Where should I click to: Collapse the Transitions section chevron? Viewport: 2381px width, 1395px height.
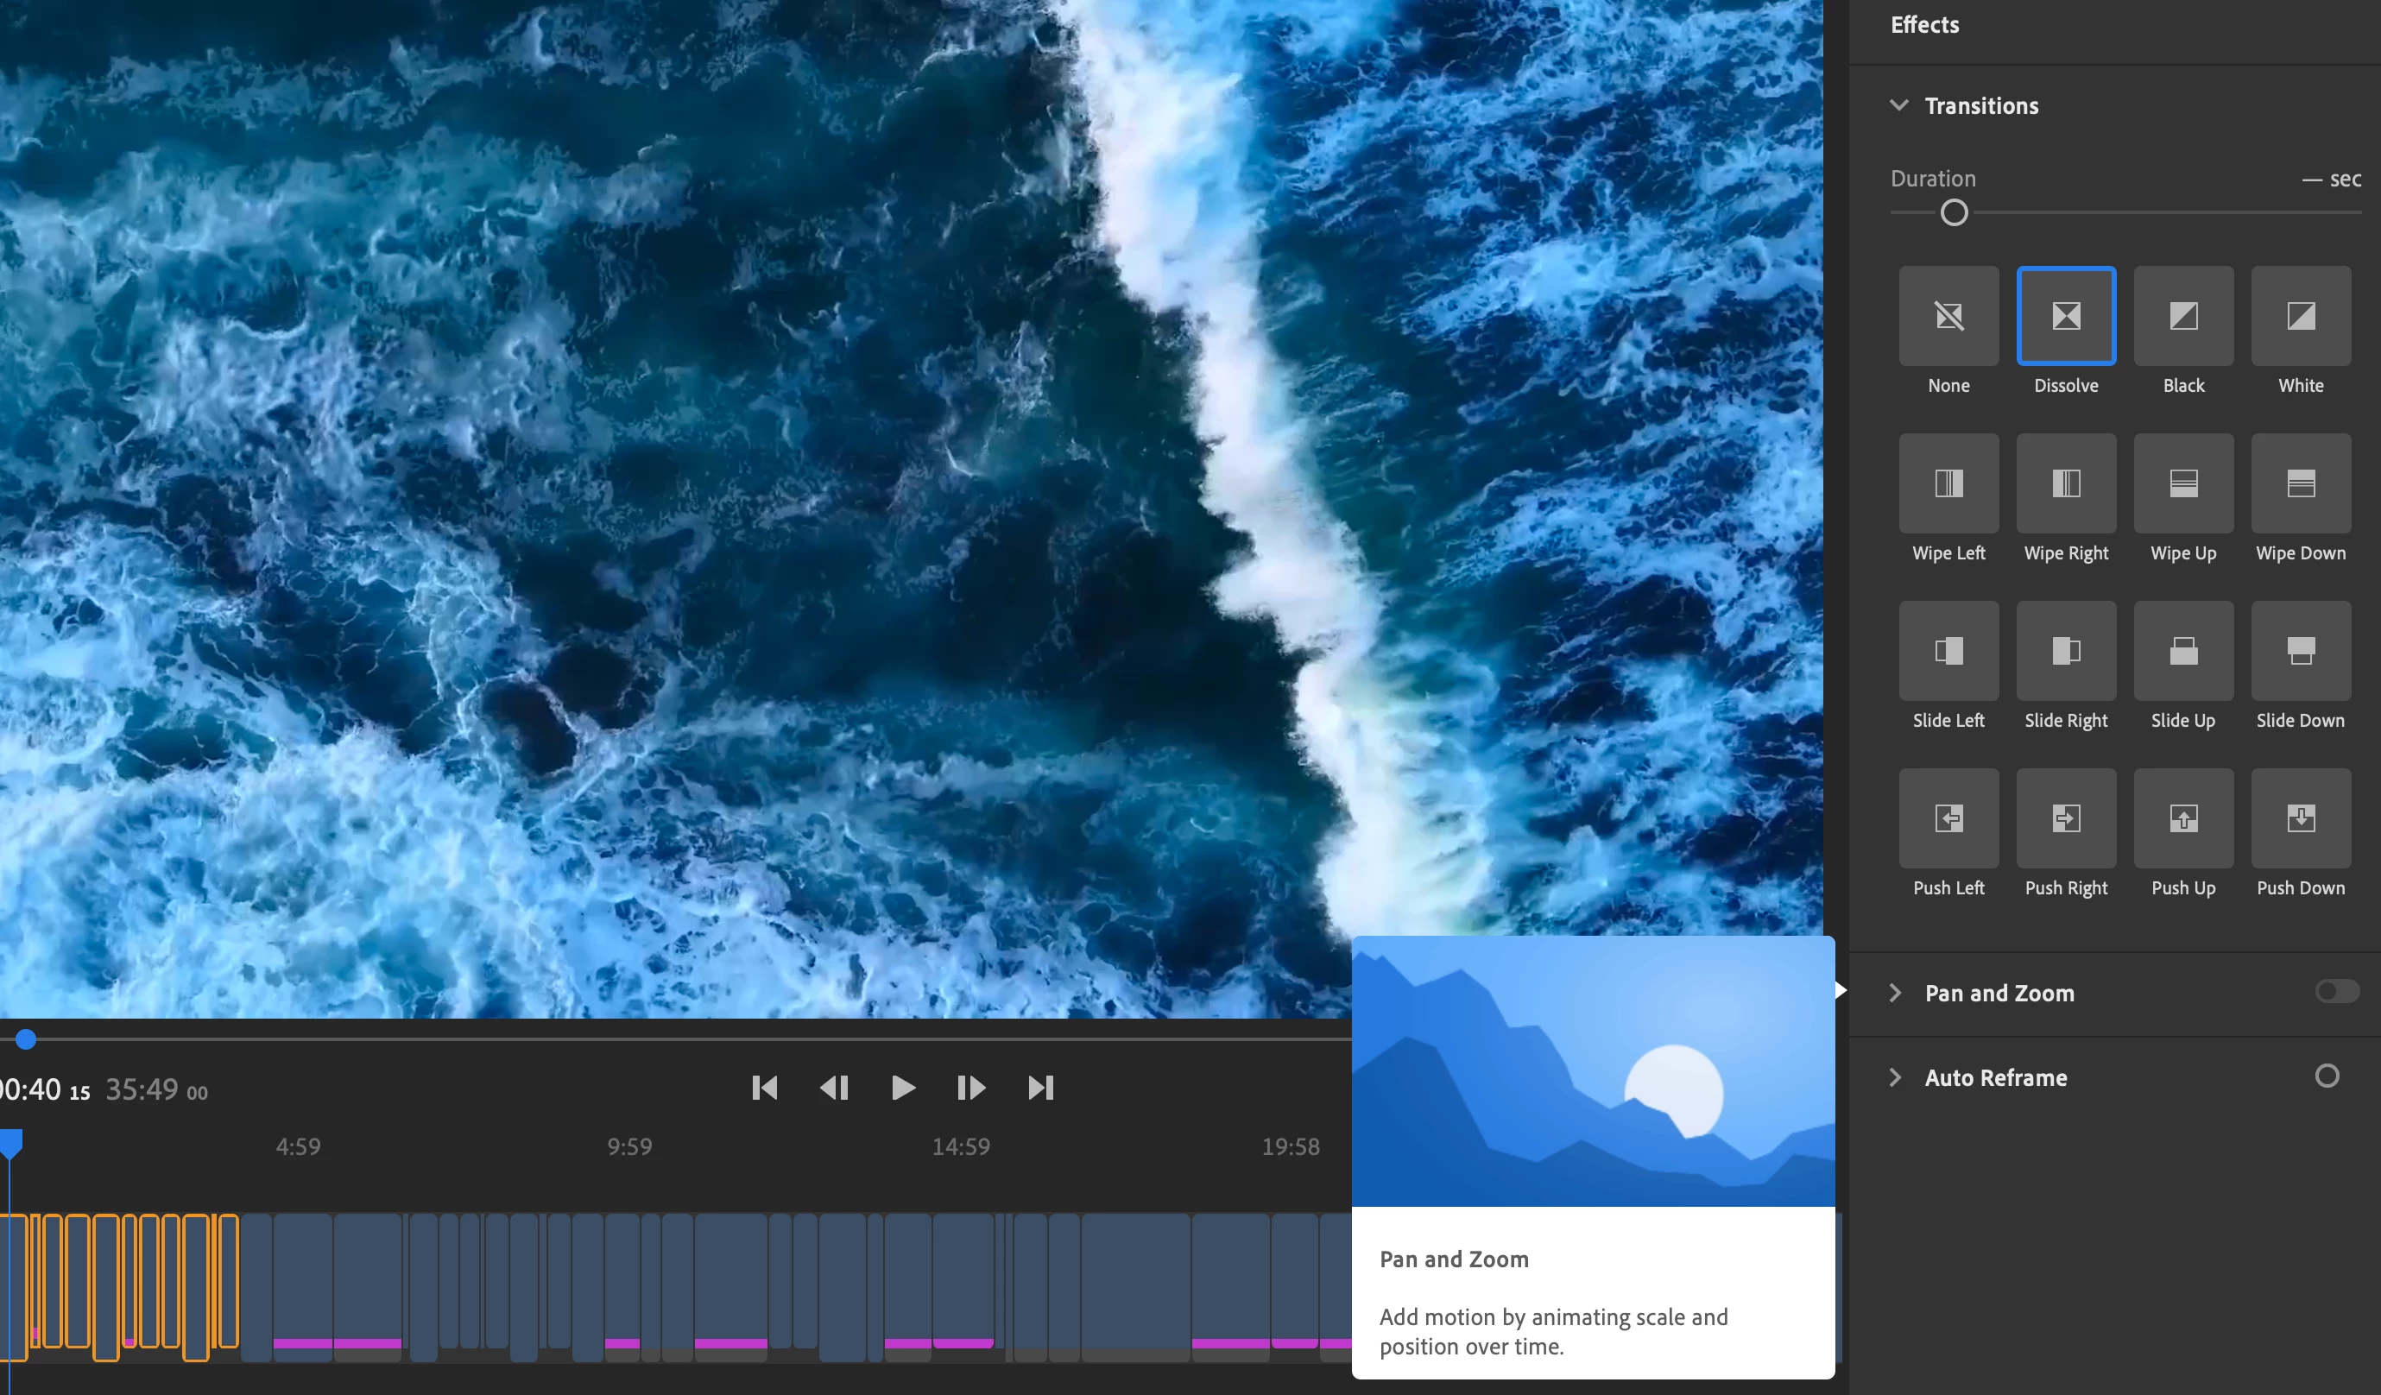pyautogui.click(x=1899, y=104)
